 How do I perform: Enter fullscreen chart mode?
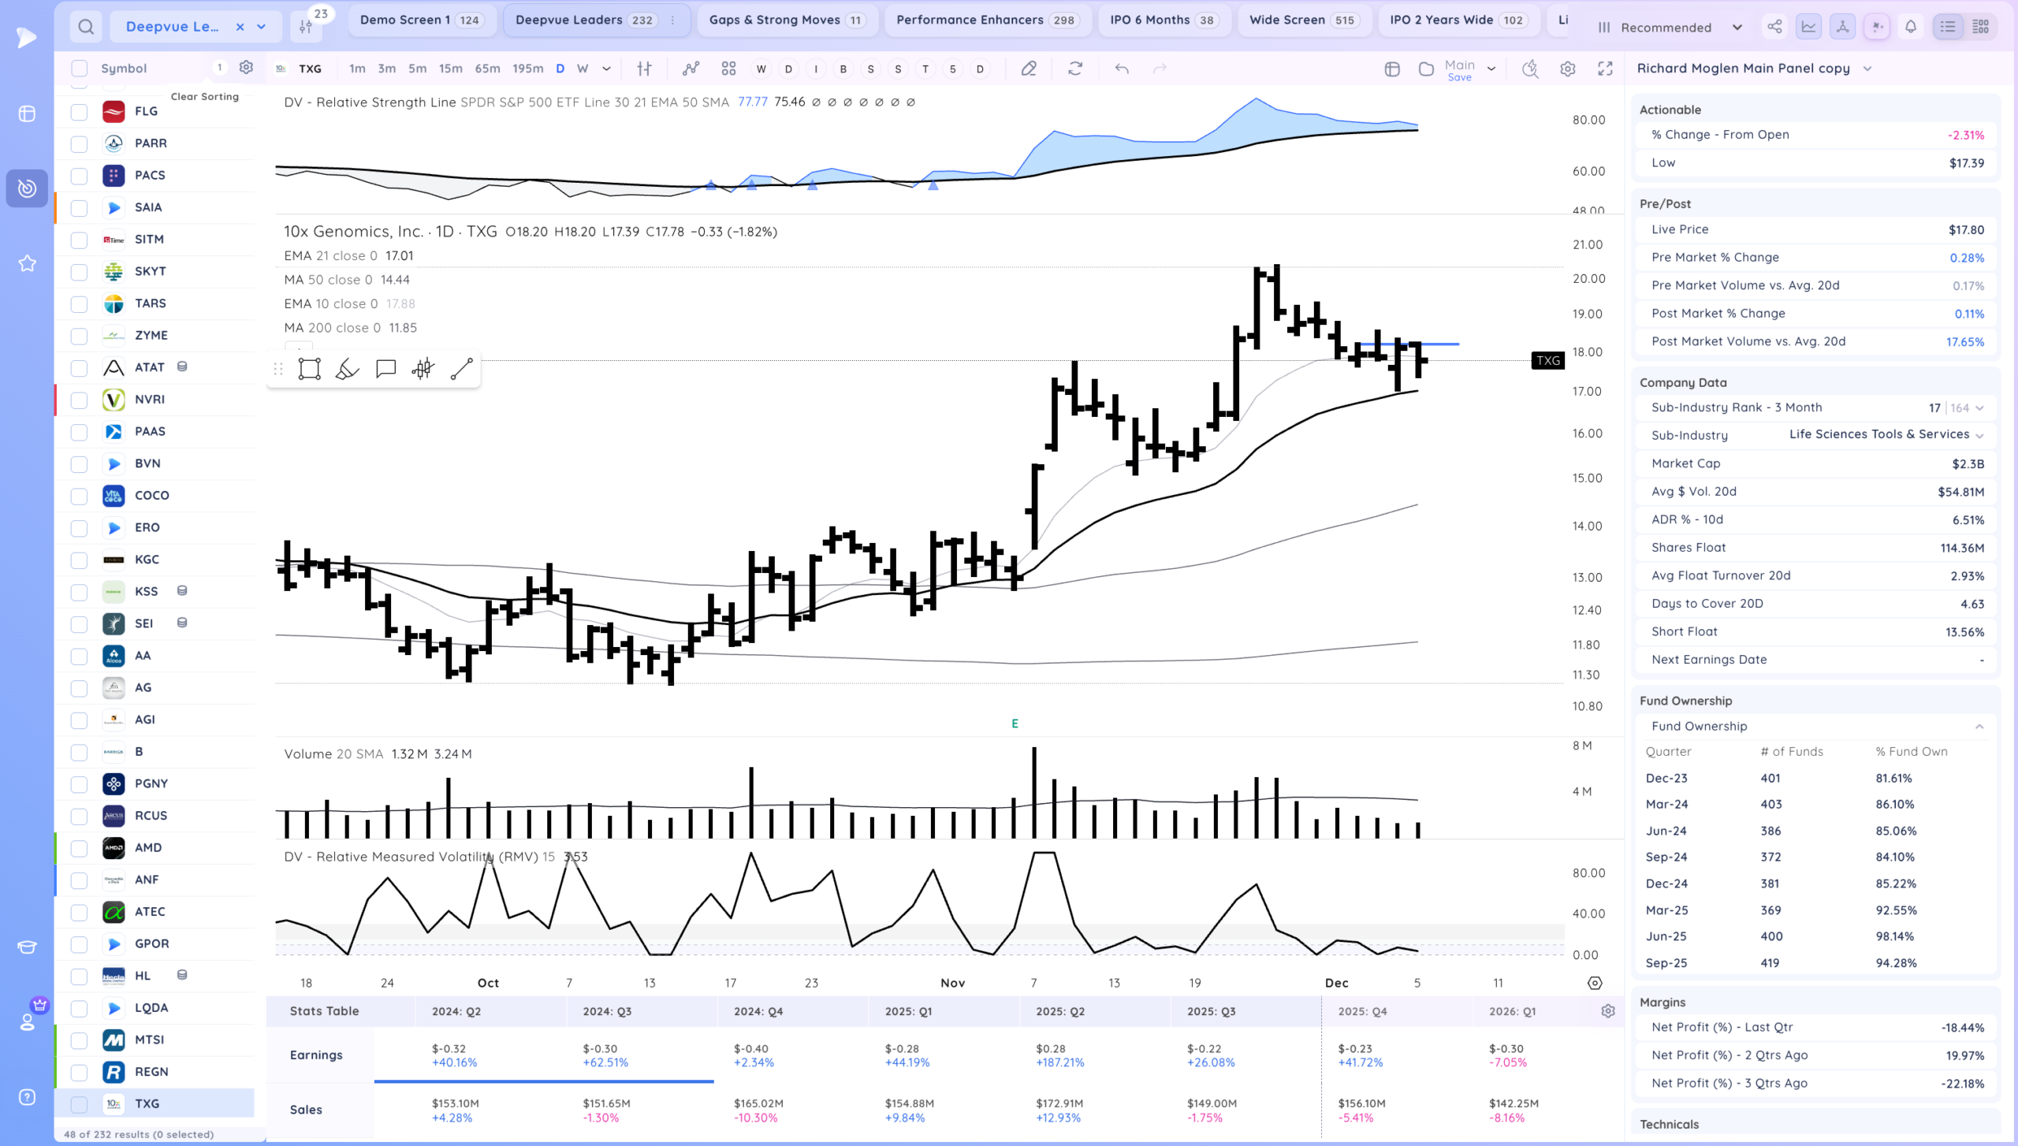pos(1605,69)
